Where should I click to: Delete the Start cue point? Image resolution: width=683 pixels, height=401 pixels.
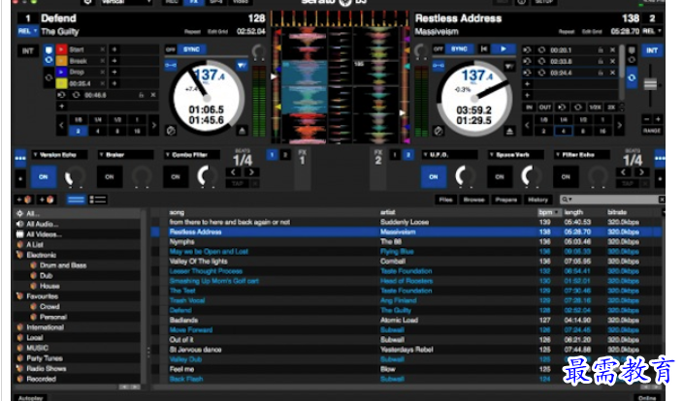pos(103,49)
